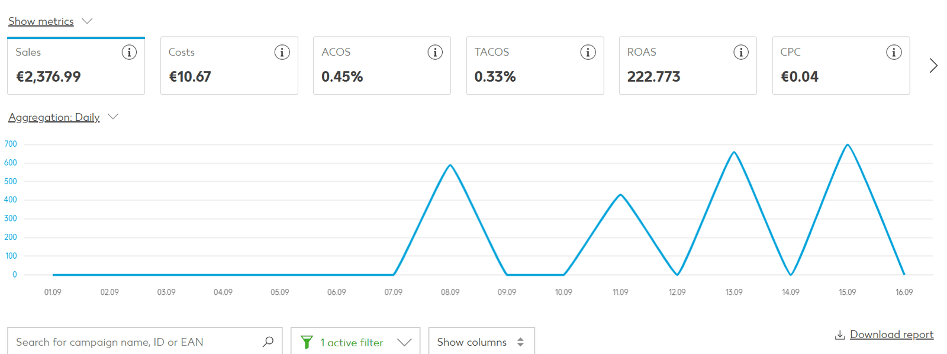Click the 15.09 peak on the chart
Viewport: 947px width, 354px height.
(x=848, y=145)
